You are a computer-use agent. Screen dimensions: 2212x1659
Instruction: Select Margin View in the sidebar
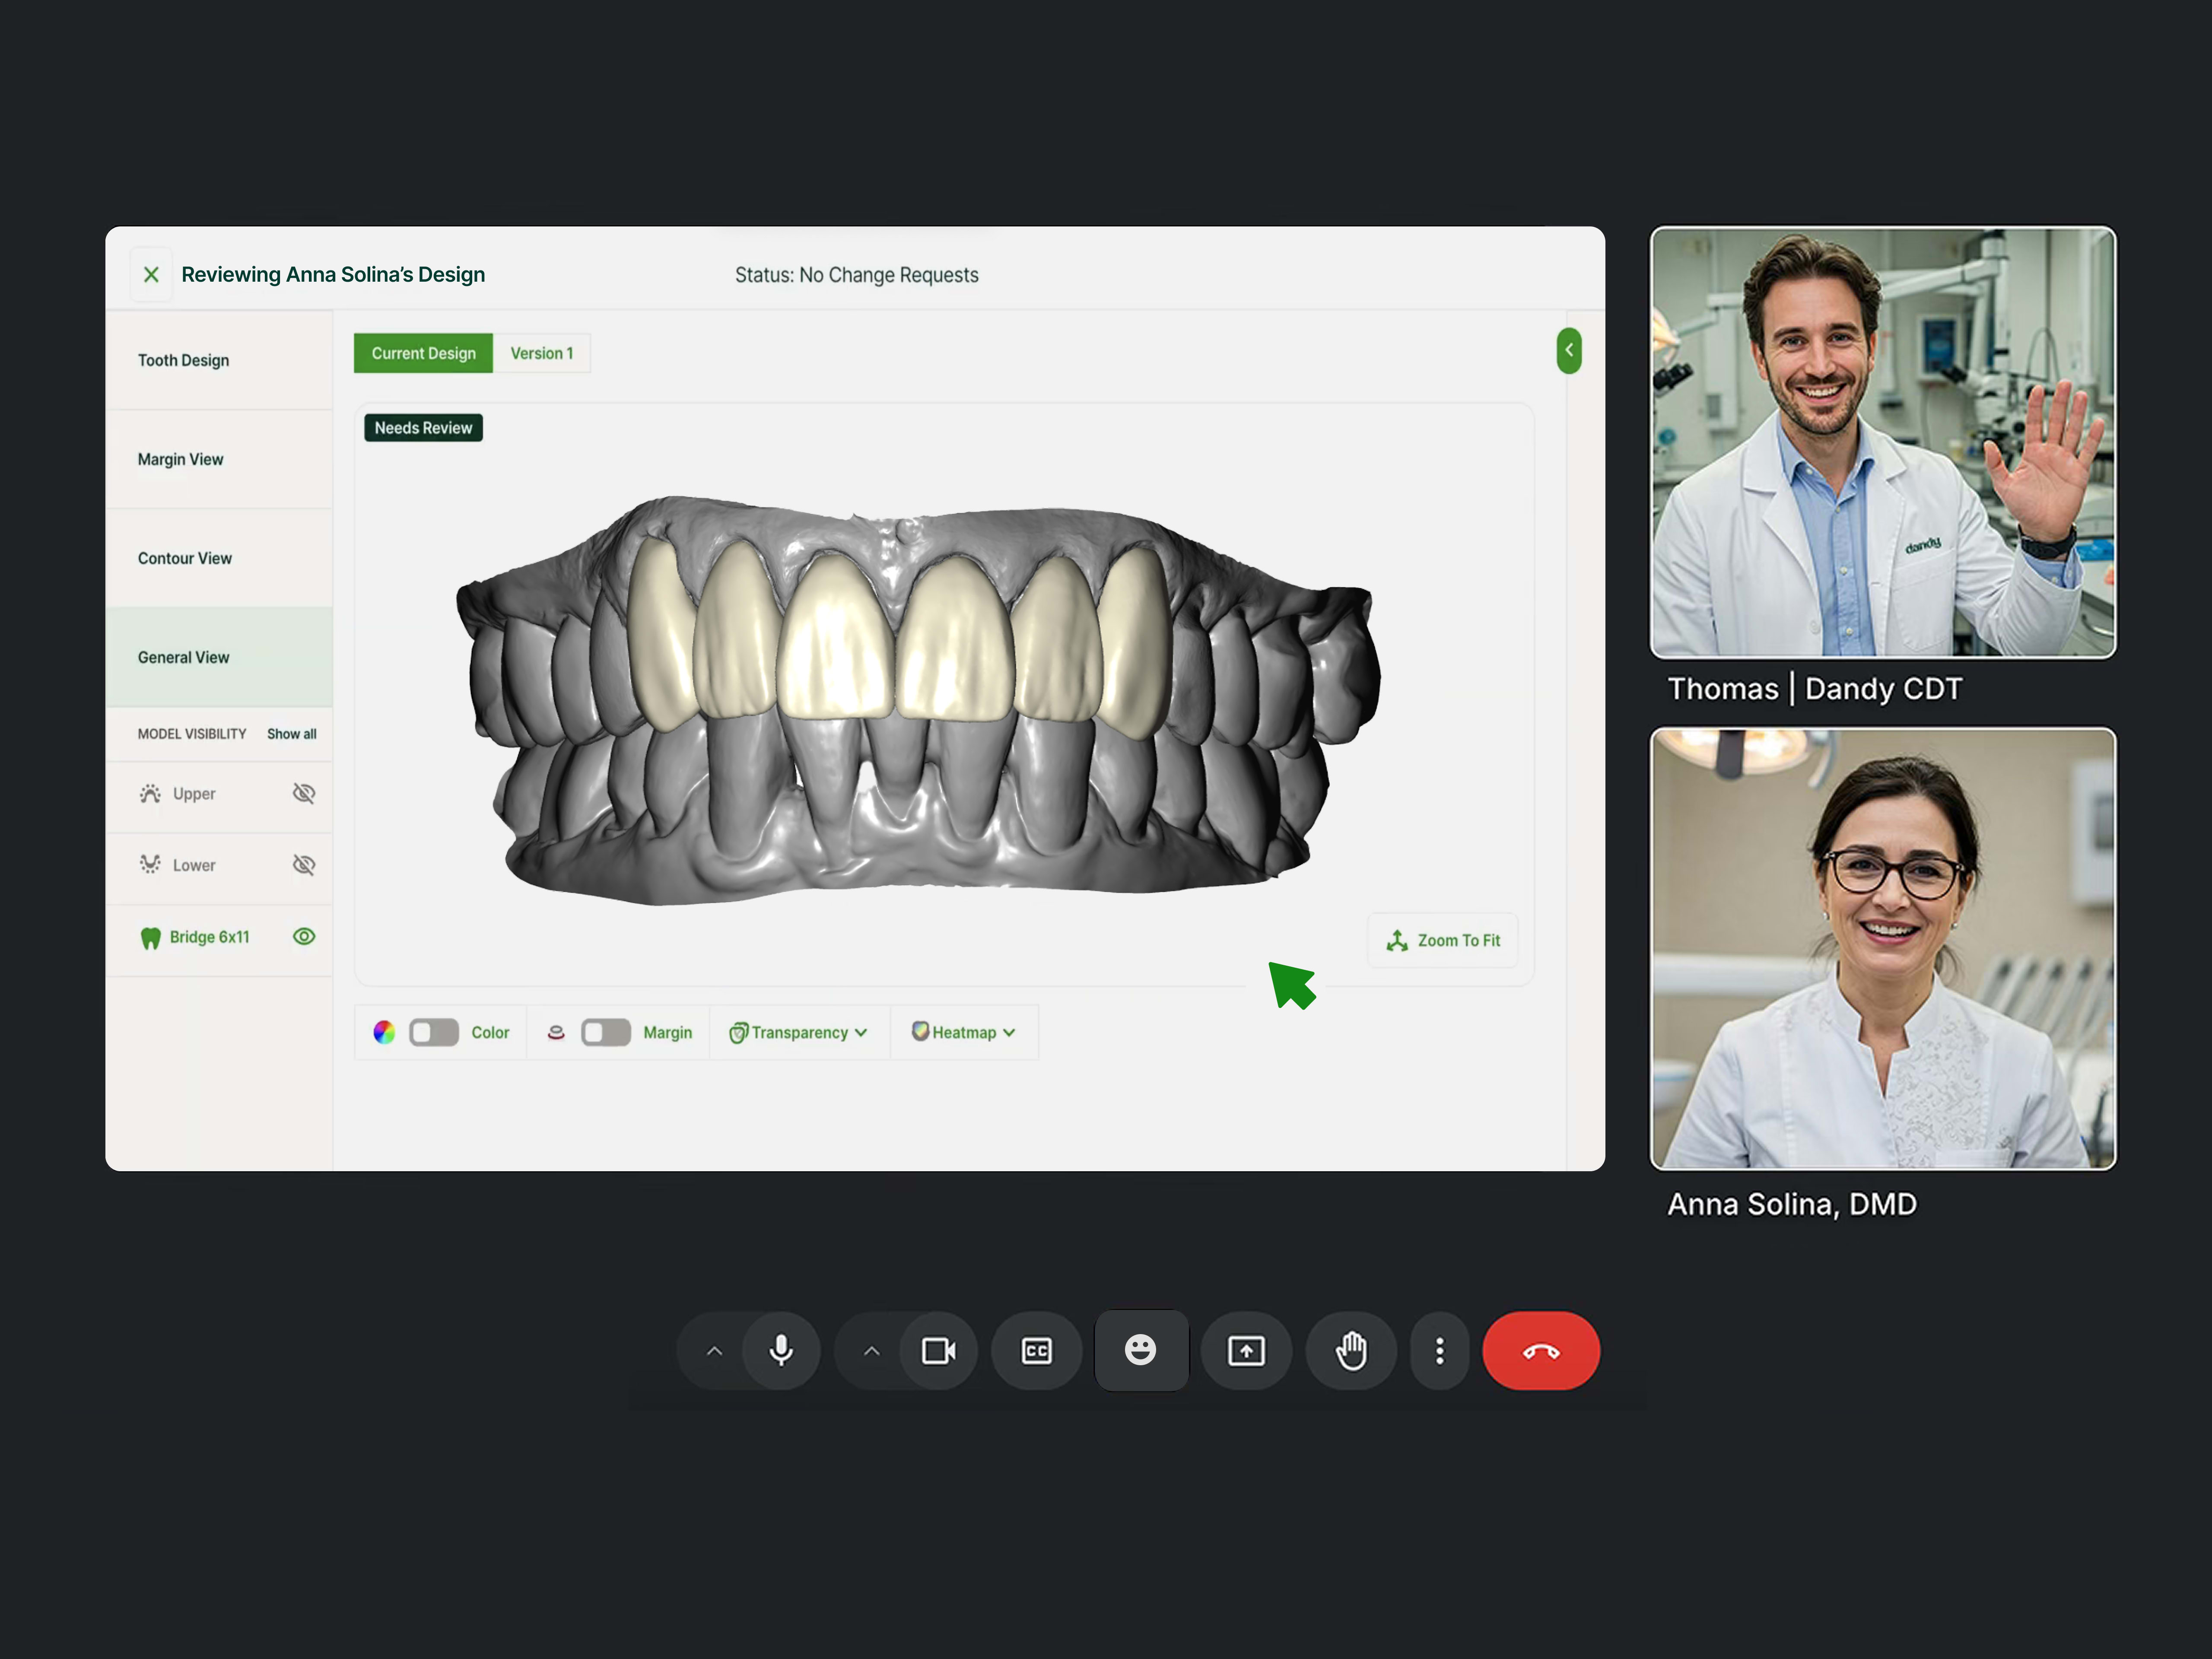point(180,459)
